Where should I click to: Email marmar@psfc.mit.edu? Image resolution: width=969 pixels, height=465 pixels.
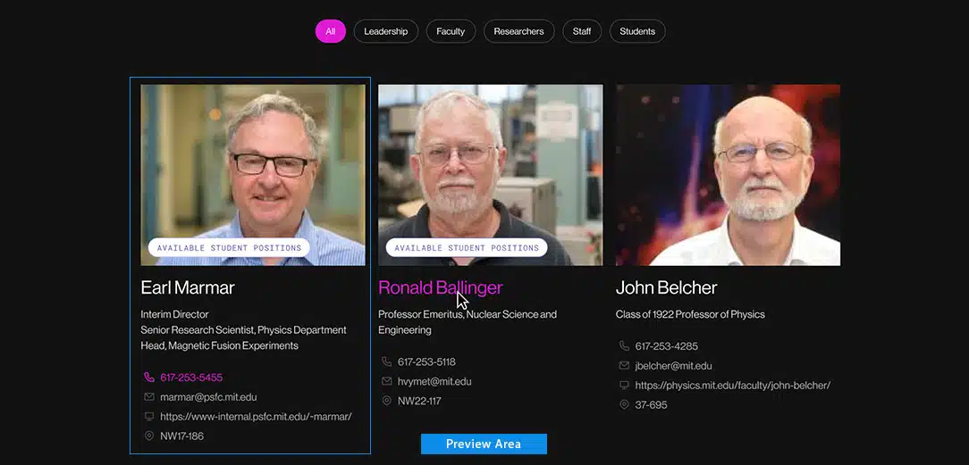pyautogui.click(x=208, y=397)
